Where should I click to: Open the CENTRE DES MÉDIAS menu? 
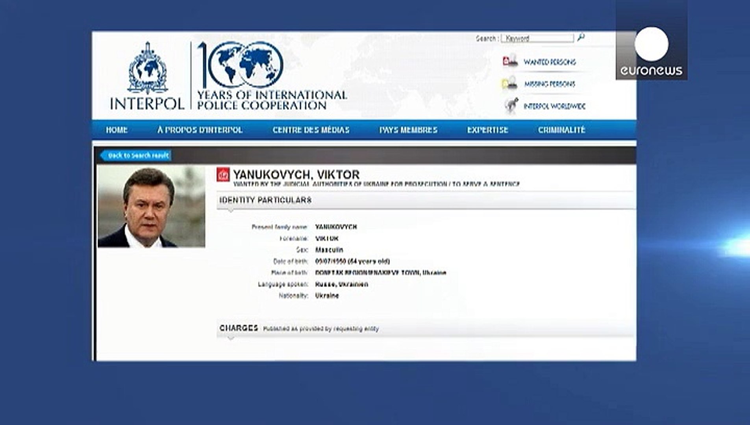tap(311, 130)
